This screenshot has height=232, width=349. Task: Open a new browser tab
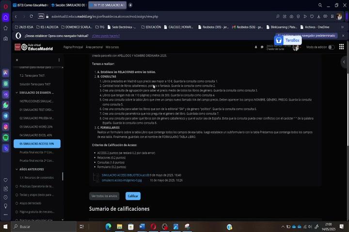130,5
